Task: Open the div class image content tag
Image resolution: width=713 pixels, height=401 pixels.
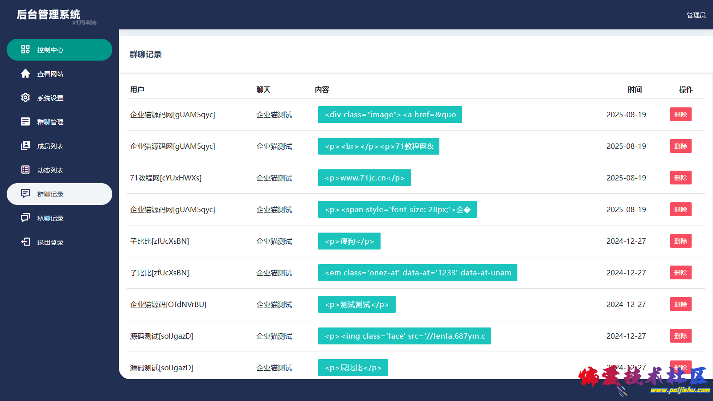Action: click(390, 115)
